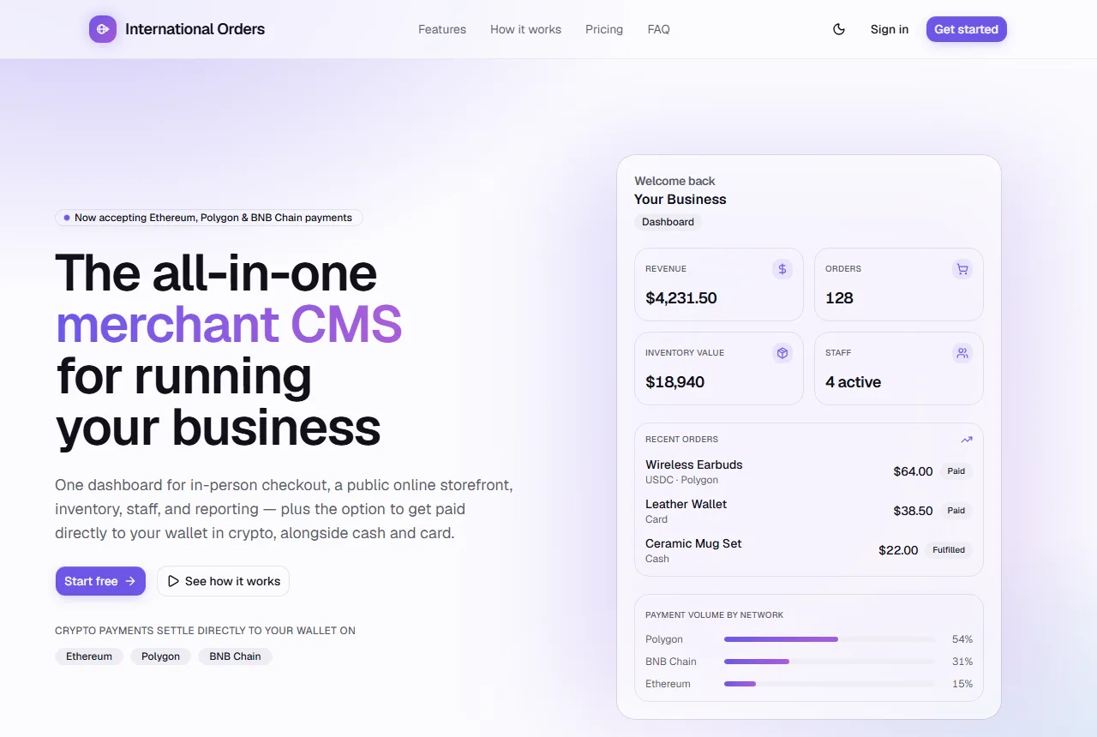The image size is (1097, 737).
Task: Click the Fulfilled badge for Ceramic Mug Set
Action: (x=949, y=550)
